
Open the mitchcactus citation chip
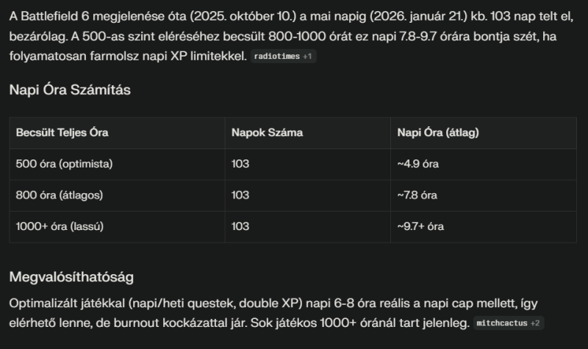[x=509, y=323]
